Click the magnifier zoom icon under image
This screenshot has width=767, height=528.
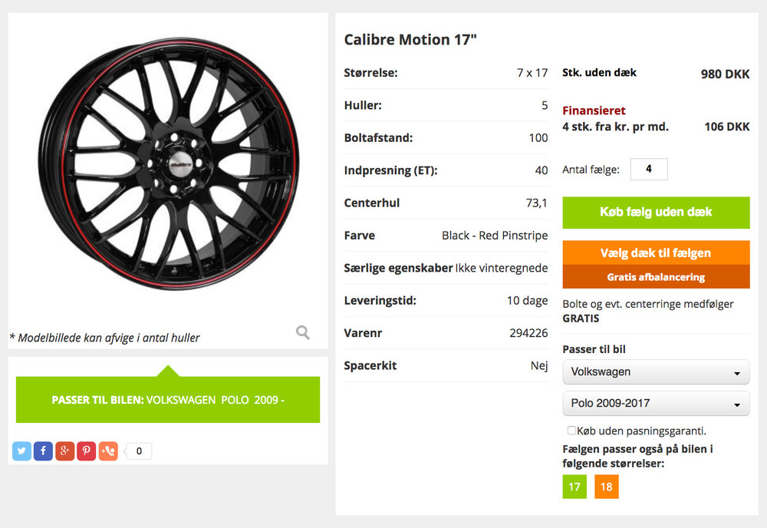pos(303,332)
